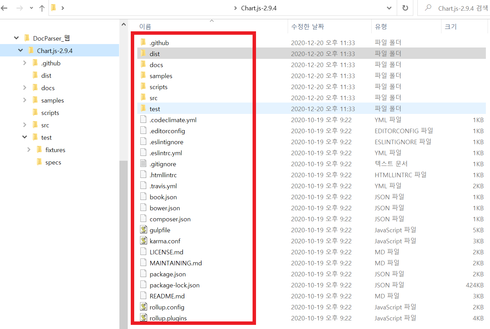Image resolution: width=490 pixels, height=329 pixels.
Task: Expand the fixtures tree node
Action: click(x=29, y=150)
